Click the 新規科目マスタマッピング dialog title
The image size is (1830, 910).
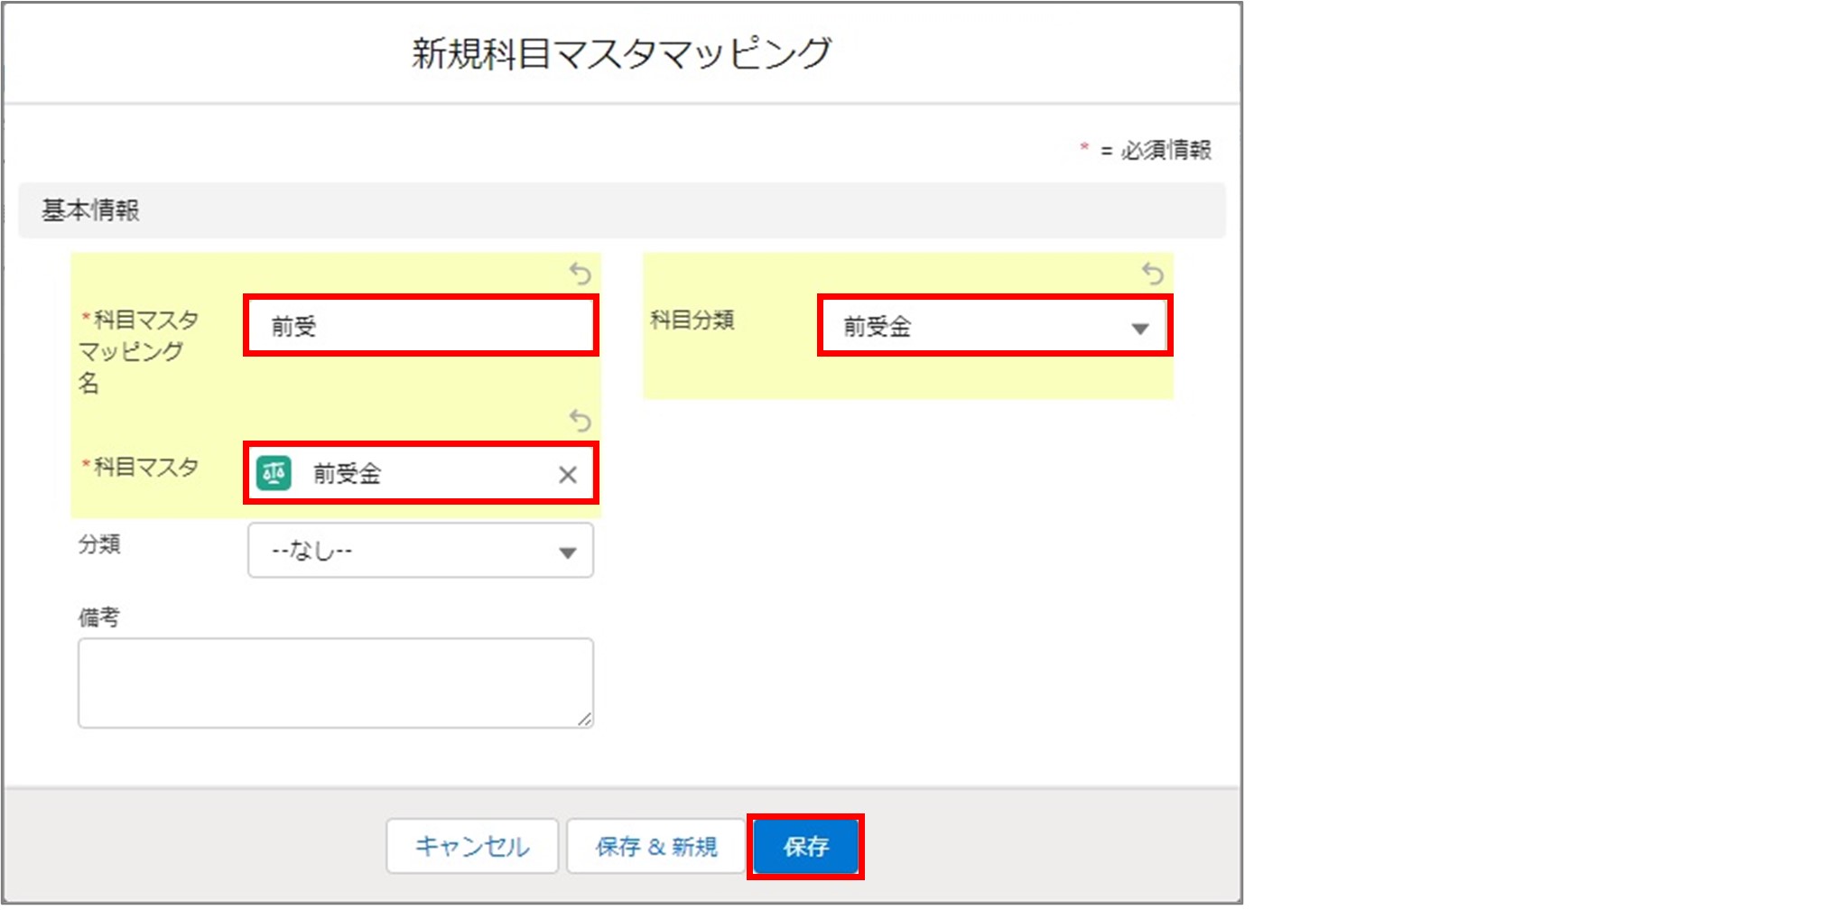[621, 53]
